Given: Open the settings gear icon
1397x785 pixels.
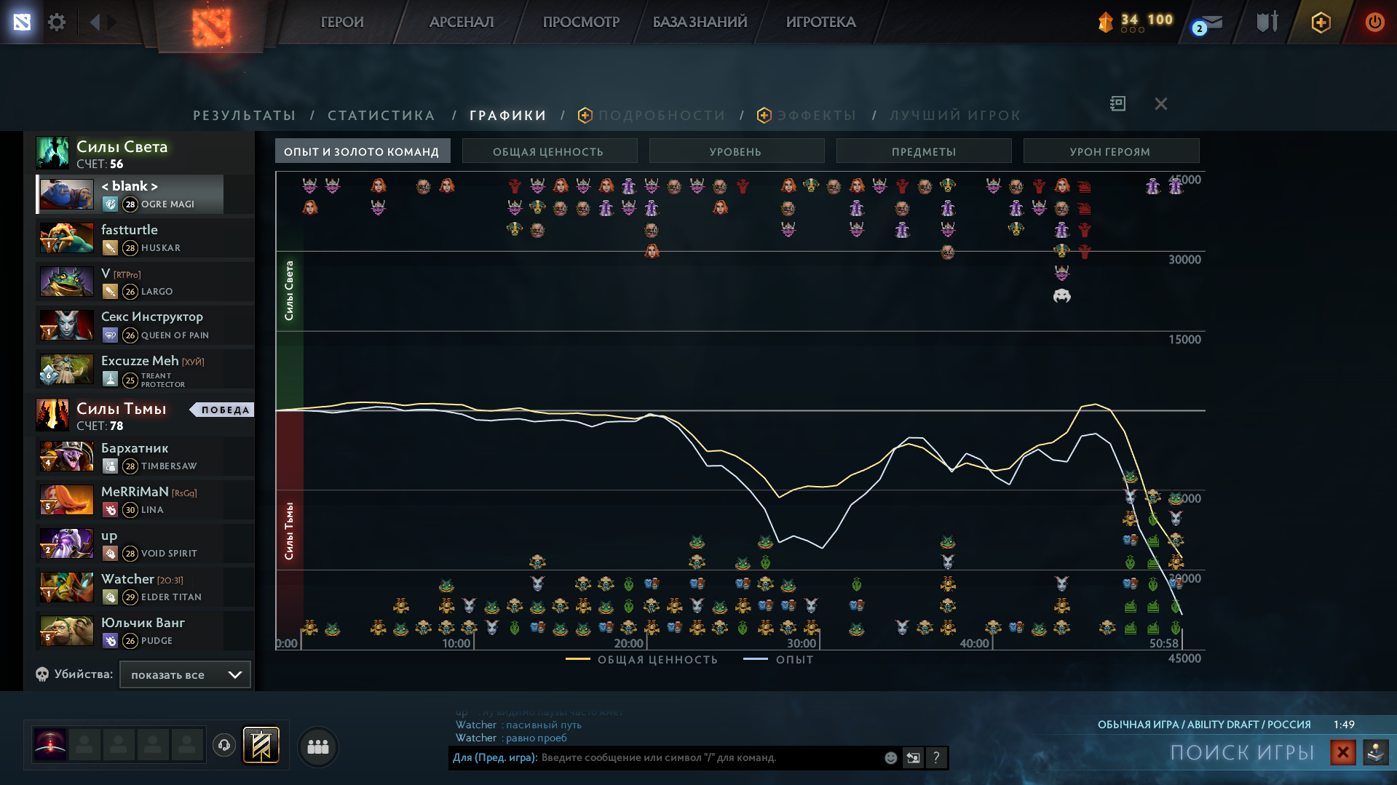Looking at the screenshot, I should tap(57, 22).
